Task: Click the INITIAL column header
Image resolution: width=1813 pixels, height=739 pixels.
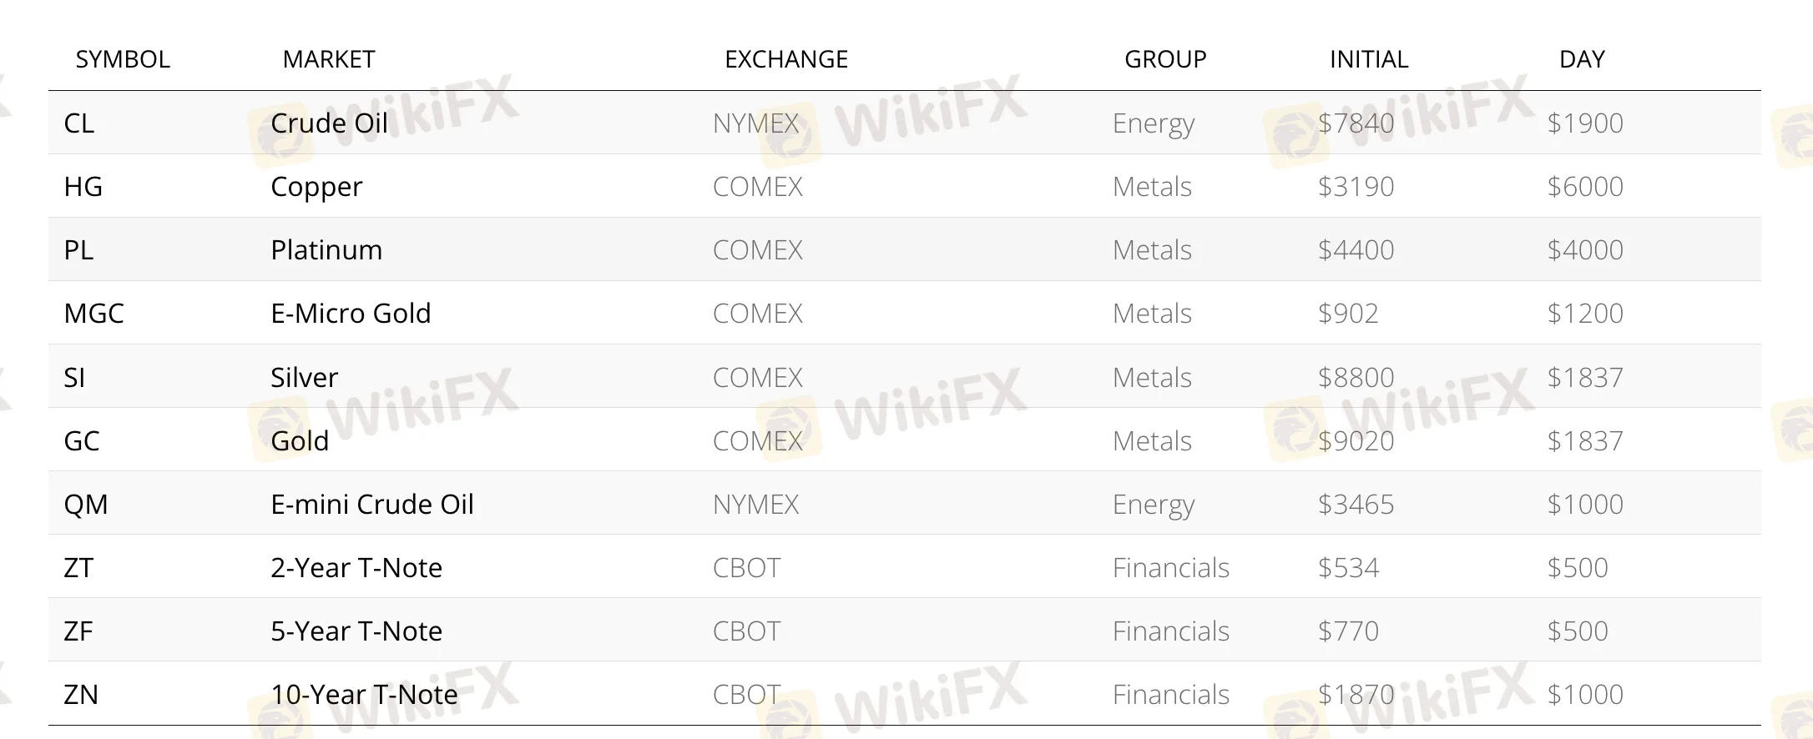Action: coord(1369,59)
